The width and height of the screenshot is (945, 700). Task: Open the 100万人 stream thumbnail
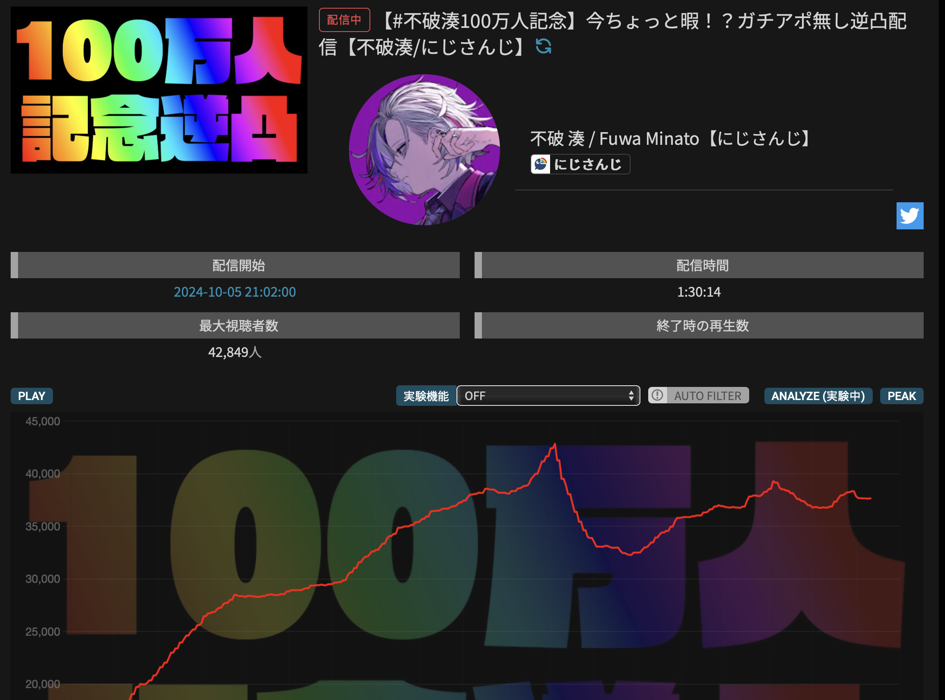tap(159, 90)
